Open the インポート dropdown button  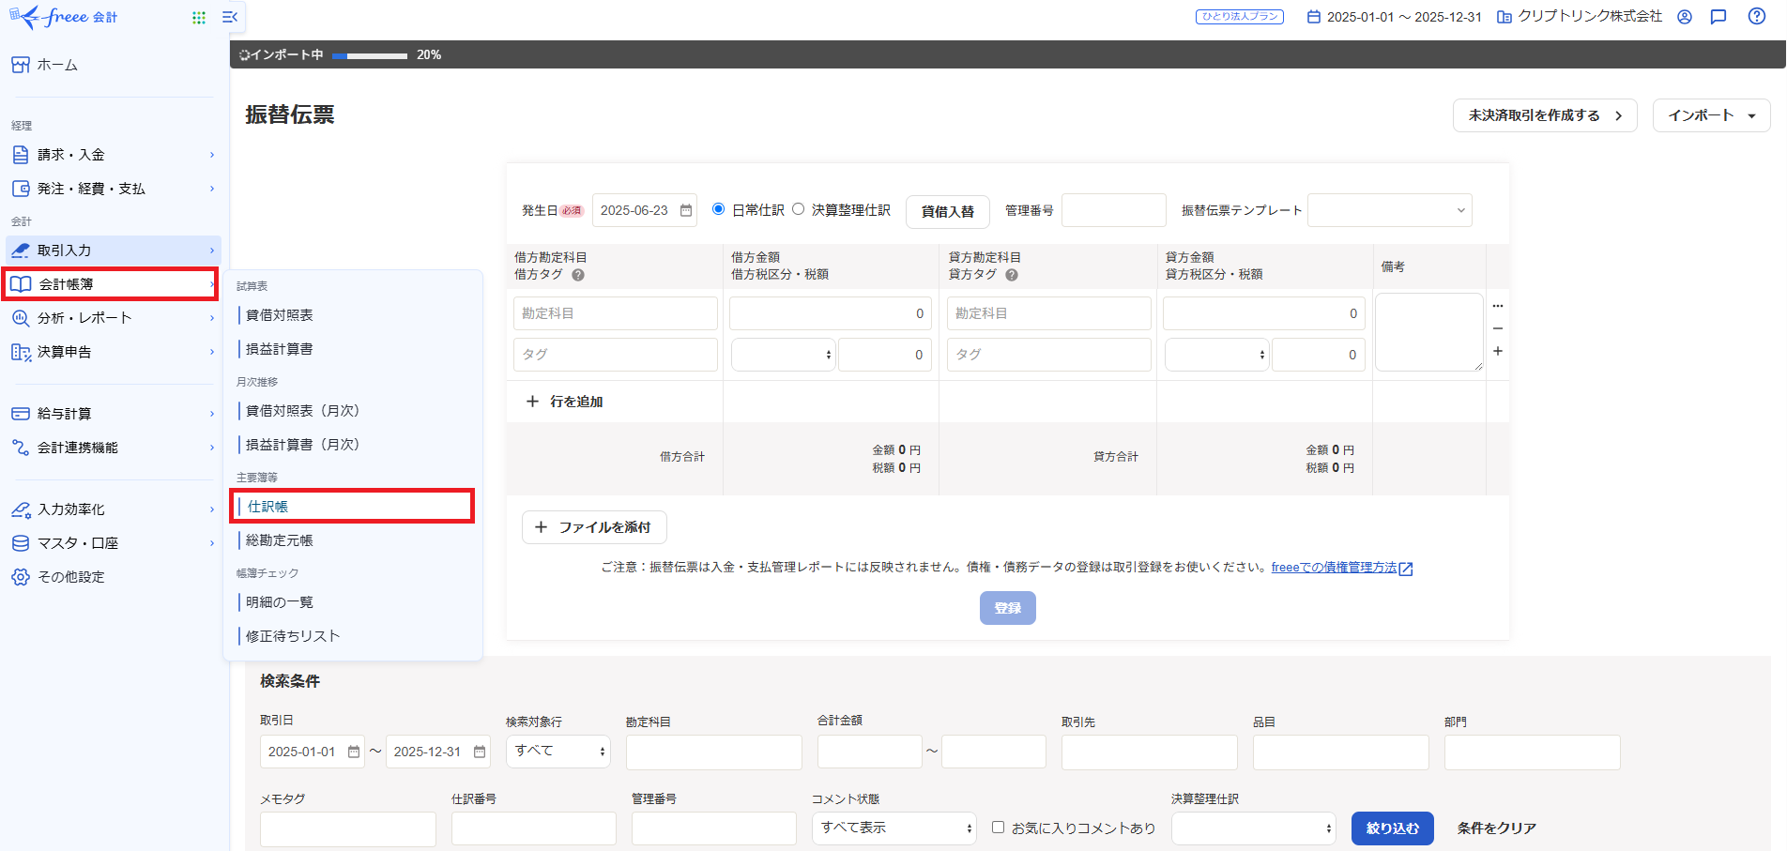coord(1711,115)
